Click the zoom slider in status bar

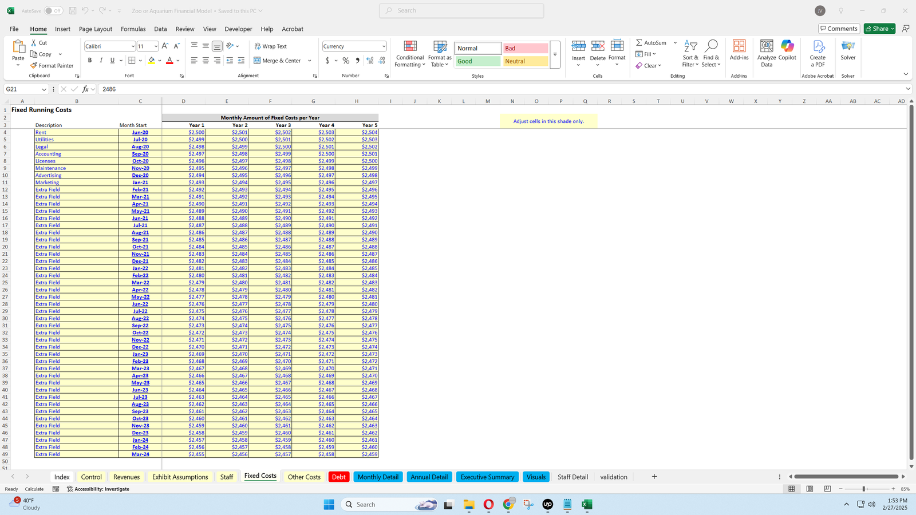pos(864,489)
